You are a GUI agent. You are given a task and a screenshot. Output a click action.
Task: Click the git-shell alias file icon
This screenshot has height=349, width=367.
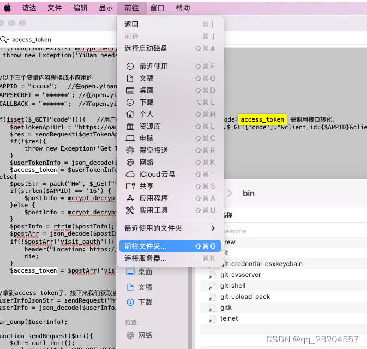click(x=212, y=286)
